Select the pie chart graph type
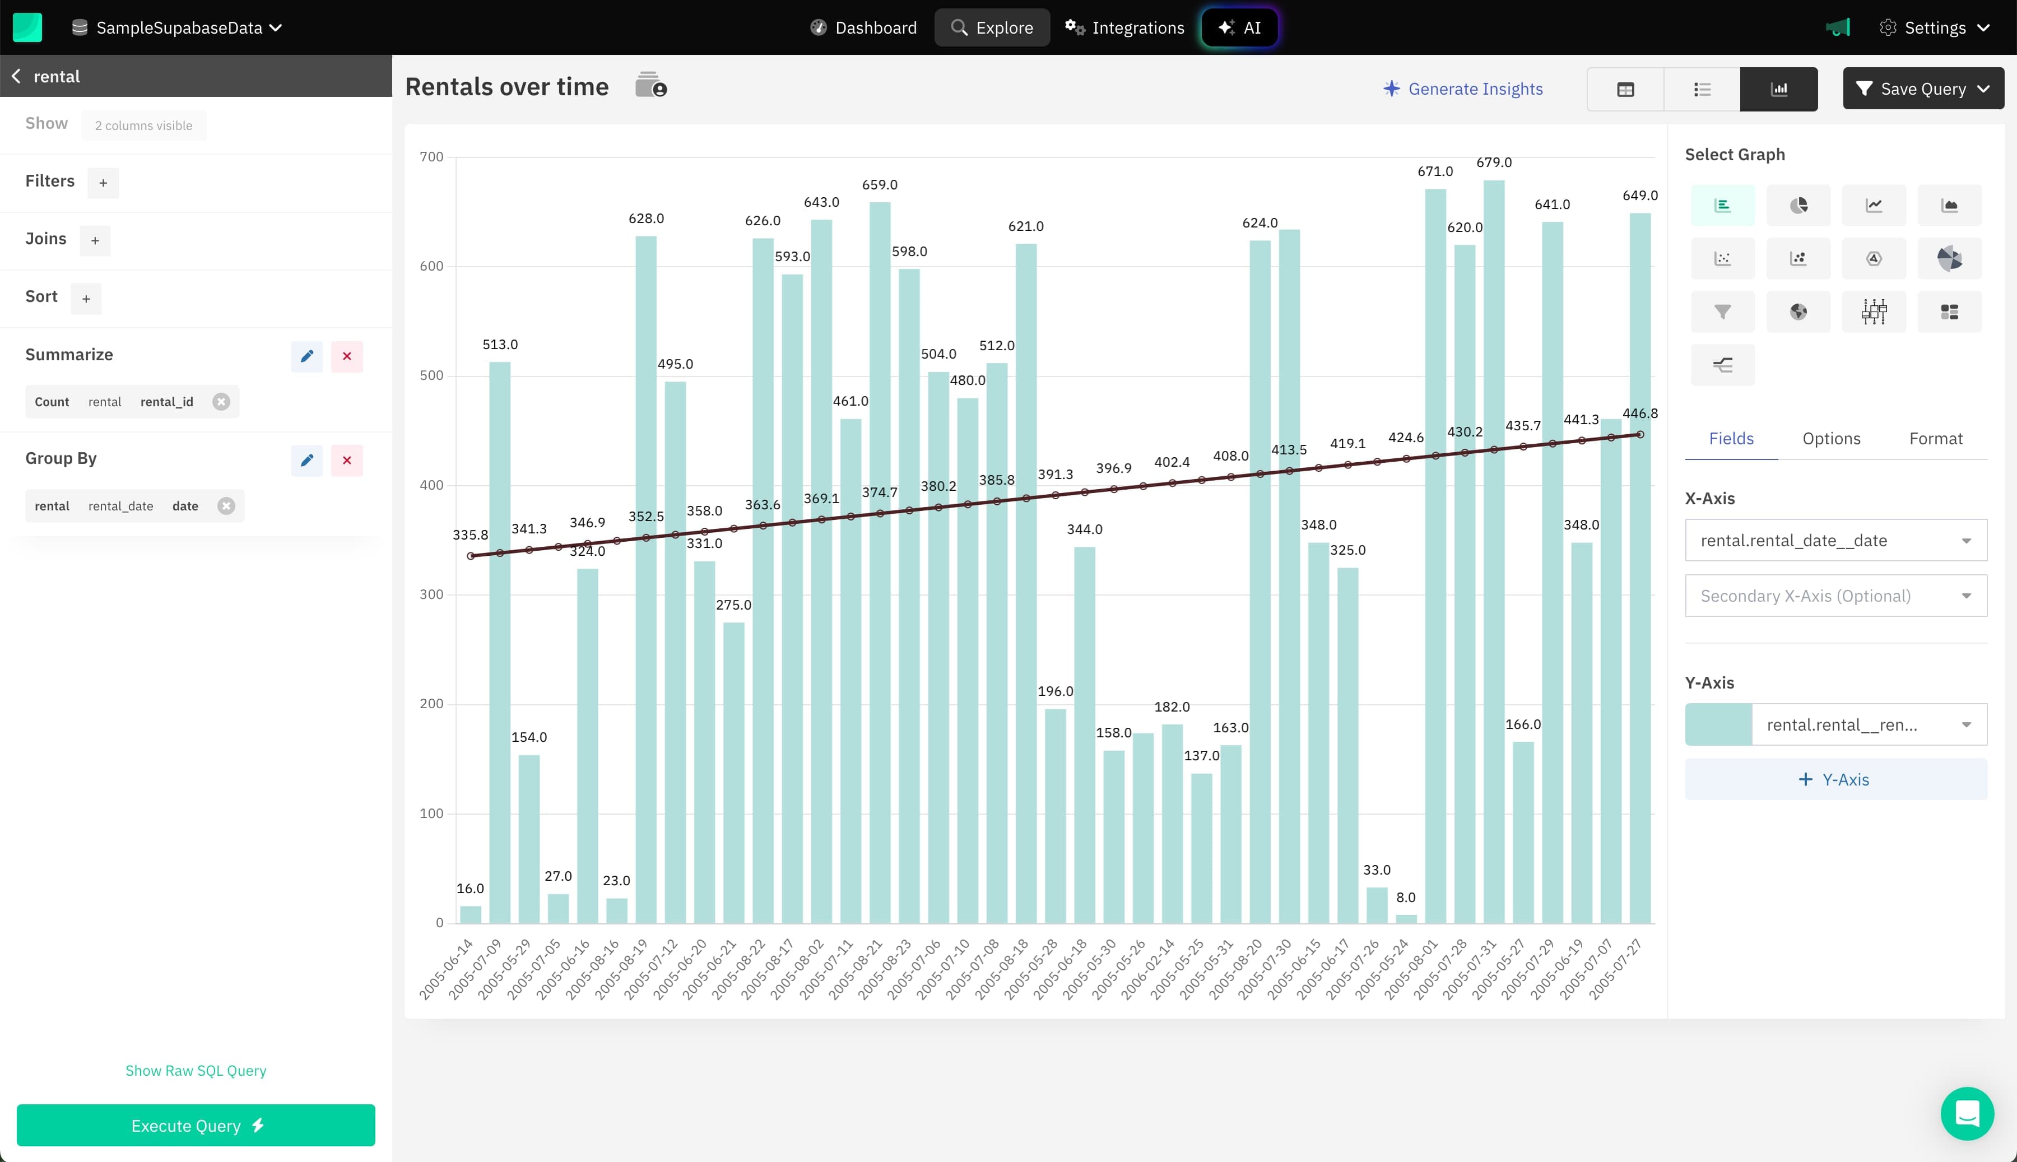2017x1162 pixels. (x=1797, y=205)
